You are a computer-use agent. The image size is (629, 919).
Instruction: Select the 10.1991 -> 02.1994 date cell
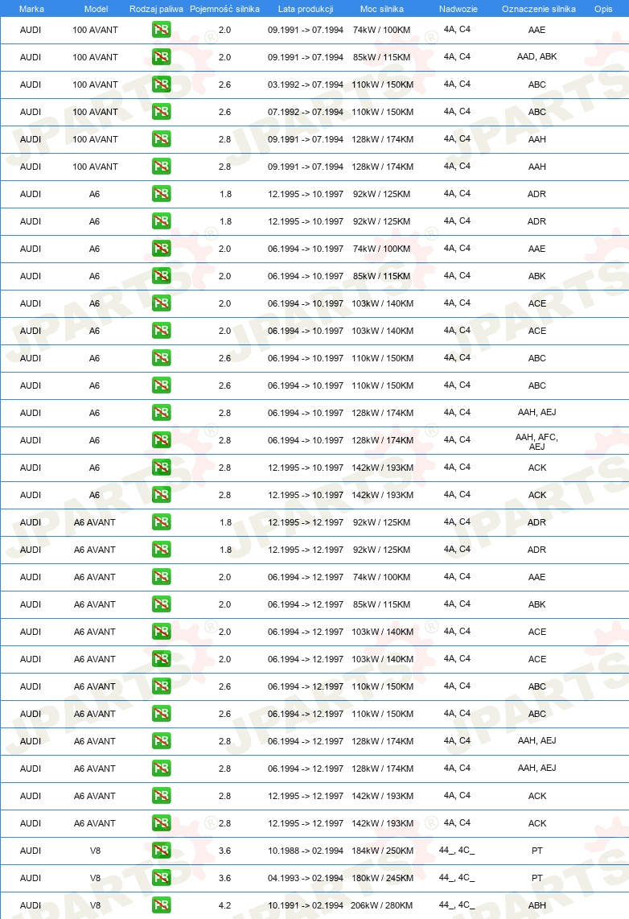(x=306, y=905)
